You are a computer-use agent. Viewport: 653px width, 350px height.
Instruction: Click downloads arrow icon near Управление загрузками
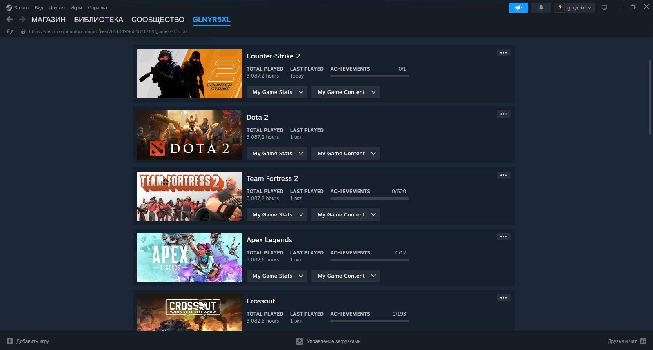click(300, 341)
